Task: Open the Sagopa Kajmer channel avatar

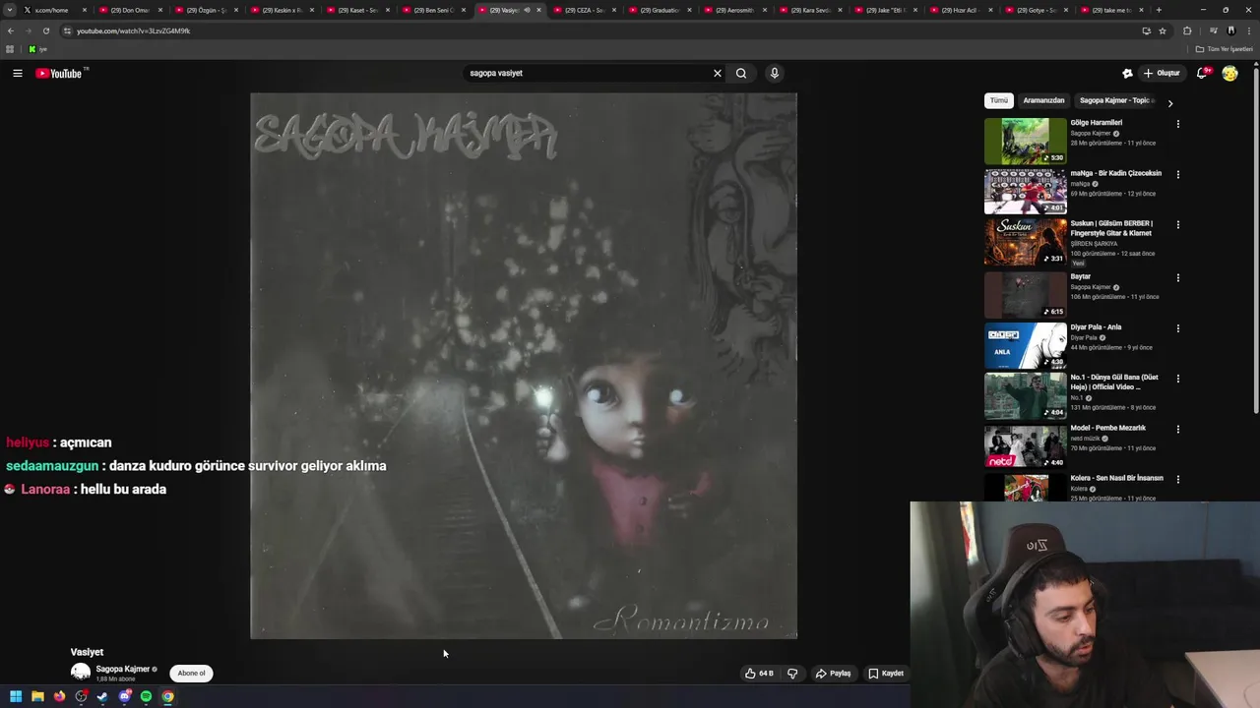Action: [81, 673]
